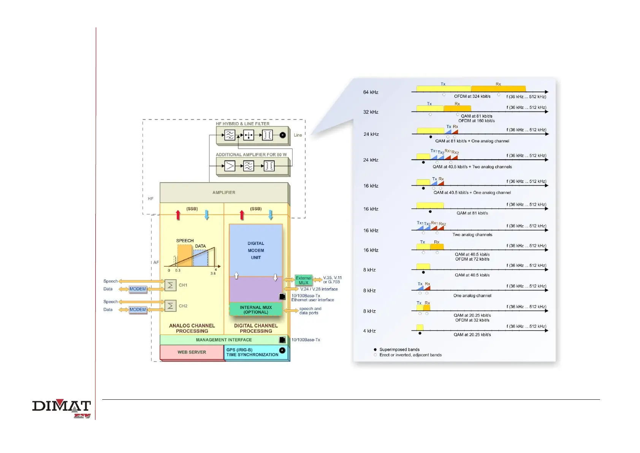Click the line filter symbol in HF hybrid block
Image resolution: width=640 pixels, height=453 pixels.
pyautogui.click(x=230, y=135)
